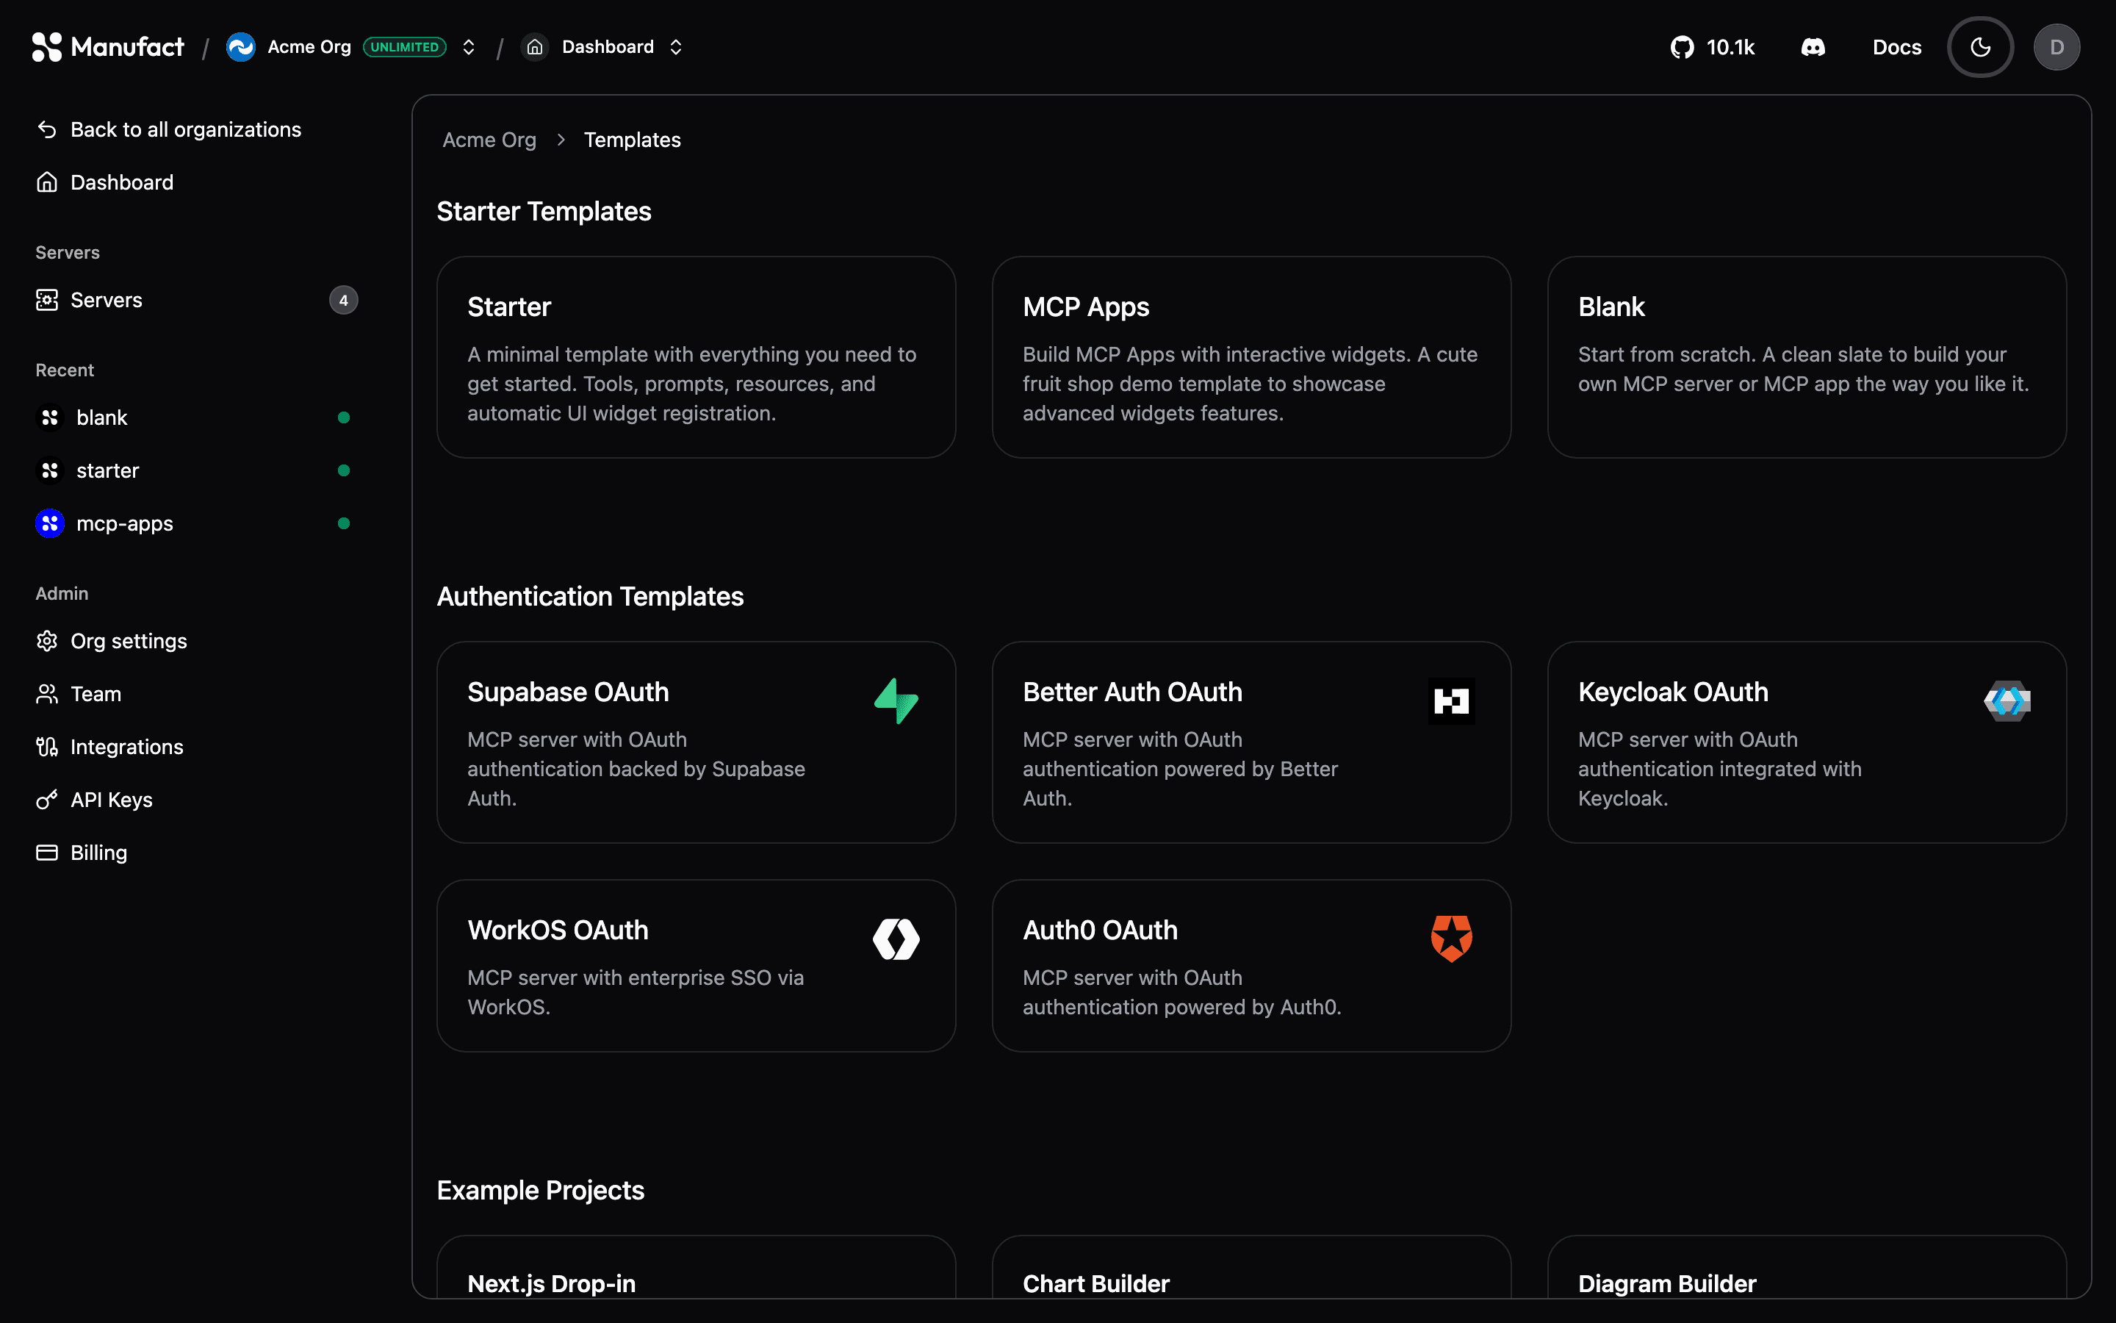The height and width of the screenshot is (1323, 2116).
Task: Click the Better Auth logo
Action: click(1452, 701)
